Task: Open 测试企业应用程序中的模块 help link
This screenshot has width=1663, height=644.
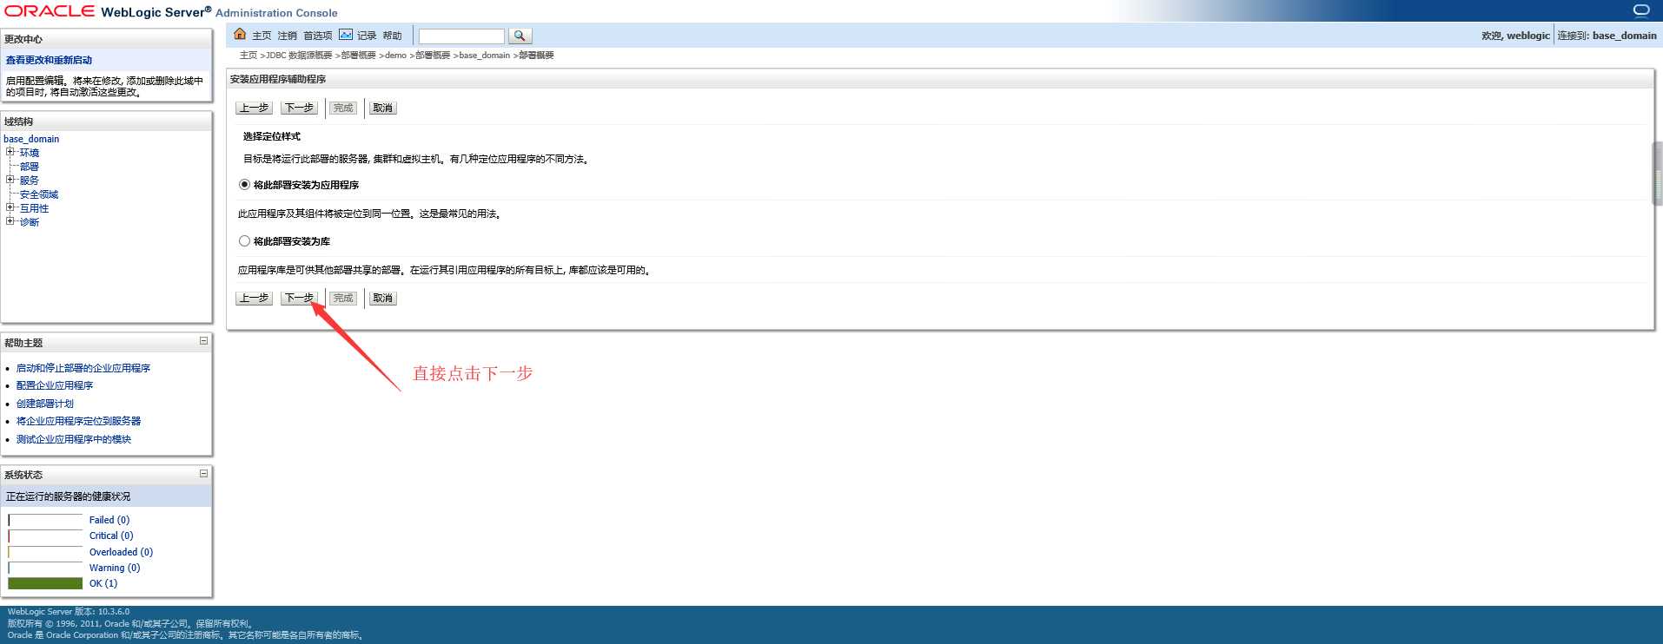Action: click(74, 439)
